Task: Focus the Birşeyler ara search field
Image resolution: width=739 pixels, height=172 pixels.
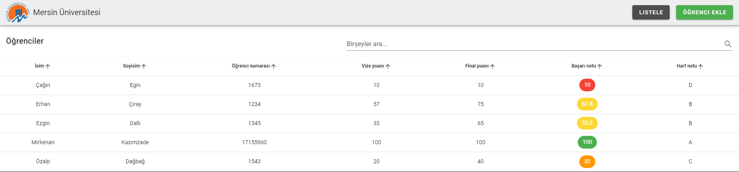Action: pyautogui.click(x=534, y=44)
